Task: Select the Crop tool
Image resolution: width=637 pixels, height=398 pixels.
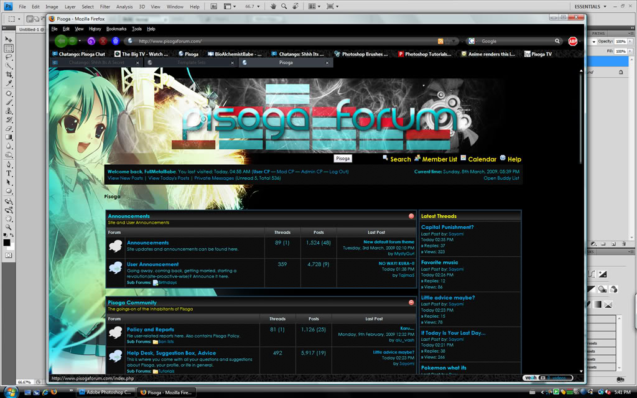Action: pyautogui.click(x=9, y=75)
